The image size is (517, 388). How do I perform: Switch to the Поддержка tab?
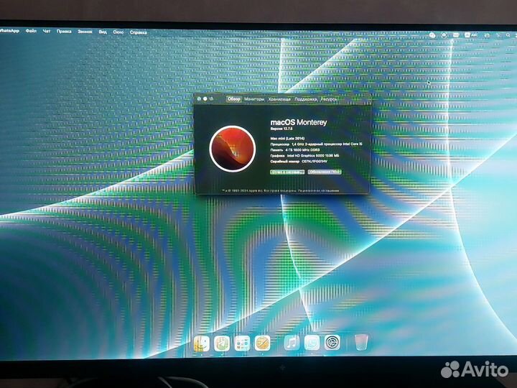point(306,99)
